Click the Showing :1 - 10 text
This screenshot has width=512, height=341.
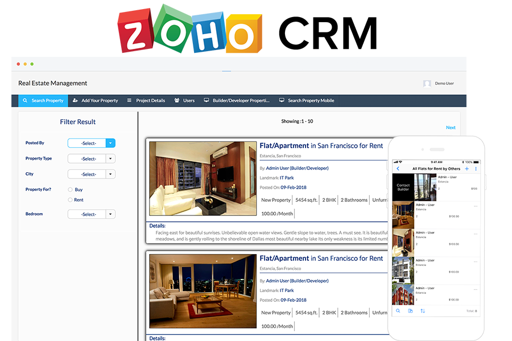pyautogui.click(x=297, y=121)
